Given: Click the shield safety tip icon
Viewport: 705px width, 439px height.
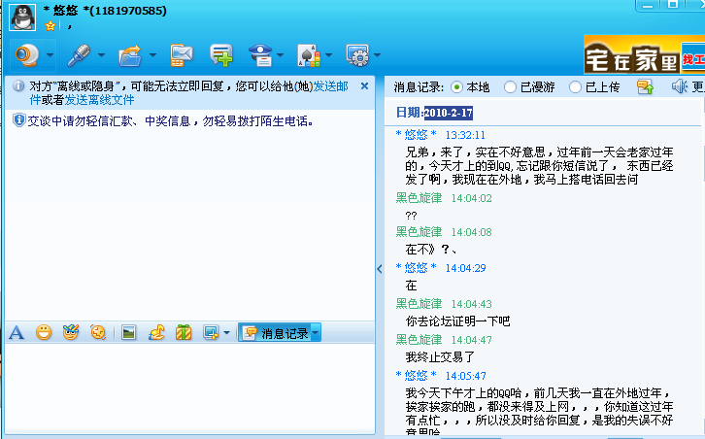Looking at the screenshot, I should click(x=18, y=120).
